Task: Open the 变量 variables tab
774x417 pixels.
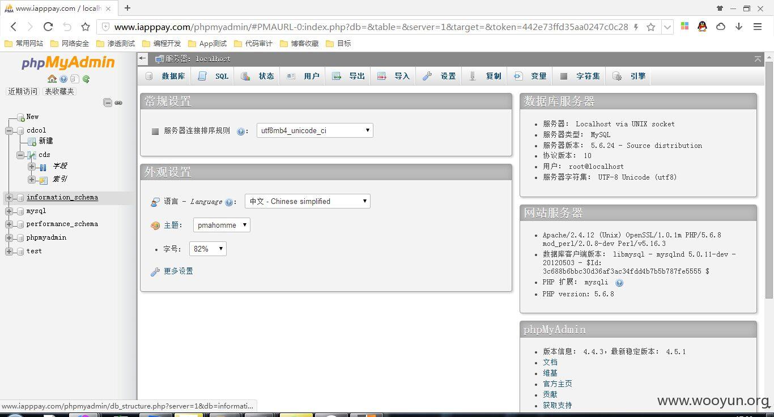Action: [x=530, y=76]
